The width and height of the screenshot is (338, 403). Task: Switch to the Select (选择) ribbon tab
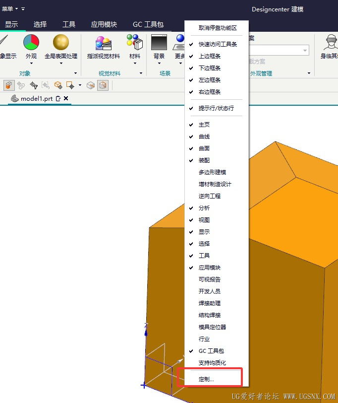pos(40,24)
